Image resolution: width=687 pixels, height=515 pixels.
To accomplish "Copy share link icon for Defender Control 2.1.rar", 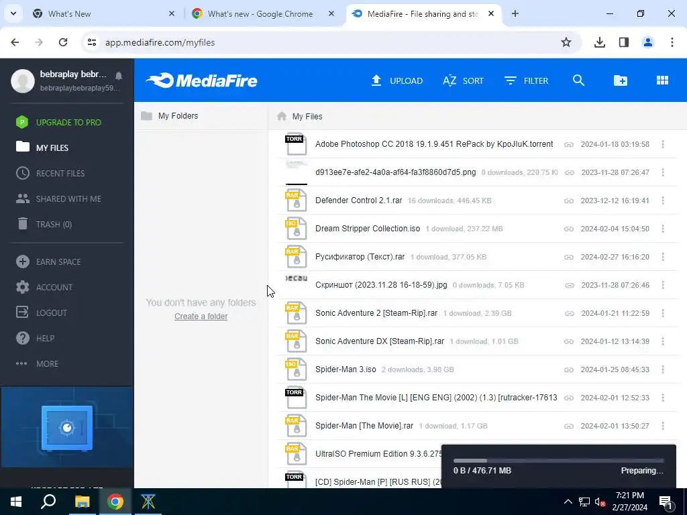I will (x=569, y=201).
